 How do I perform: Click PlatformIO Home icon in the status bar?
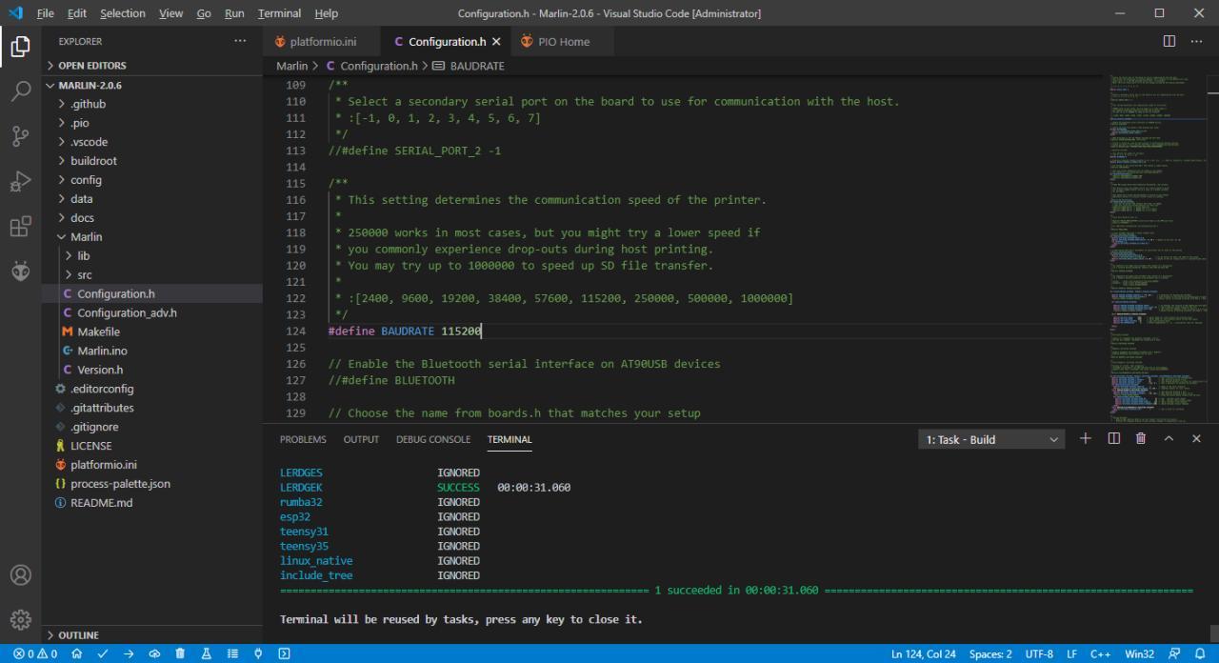click(x=76, y=654)
